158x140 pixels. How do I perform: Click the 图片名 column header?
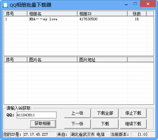(x=52, y=60)
